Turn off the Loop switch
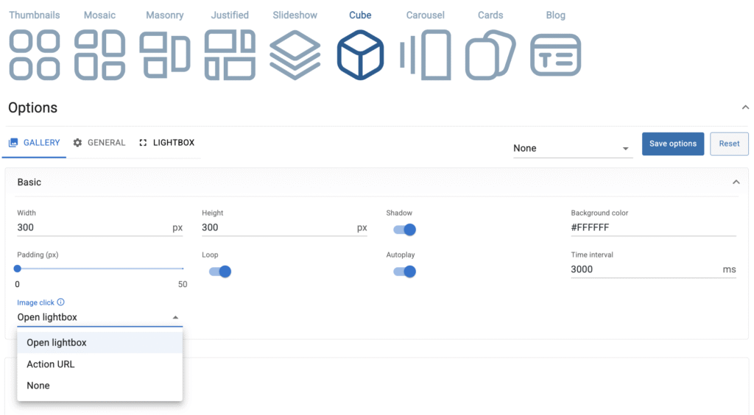This screenshot has width=754, height=415. [219, 272]
